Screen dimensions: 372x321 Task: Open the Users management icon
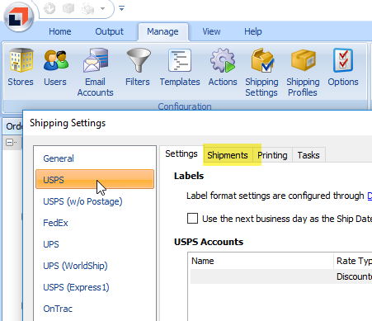(x=55, y=67)
